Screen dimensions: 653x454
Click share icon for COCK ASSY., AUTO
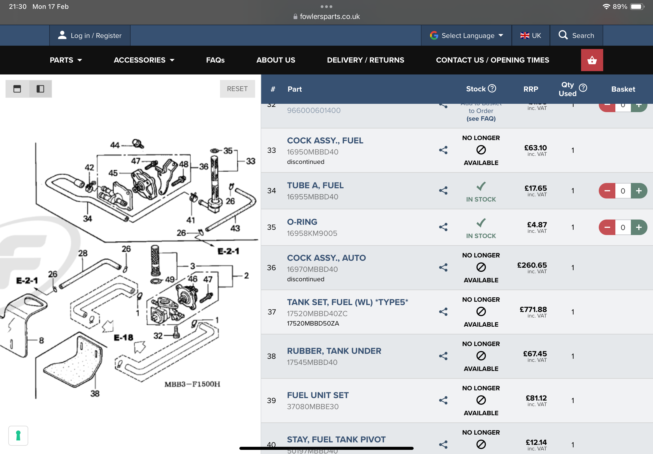point(443,267)
